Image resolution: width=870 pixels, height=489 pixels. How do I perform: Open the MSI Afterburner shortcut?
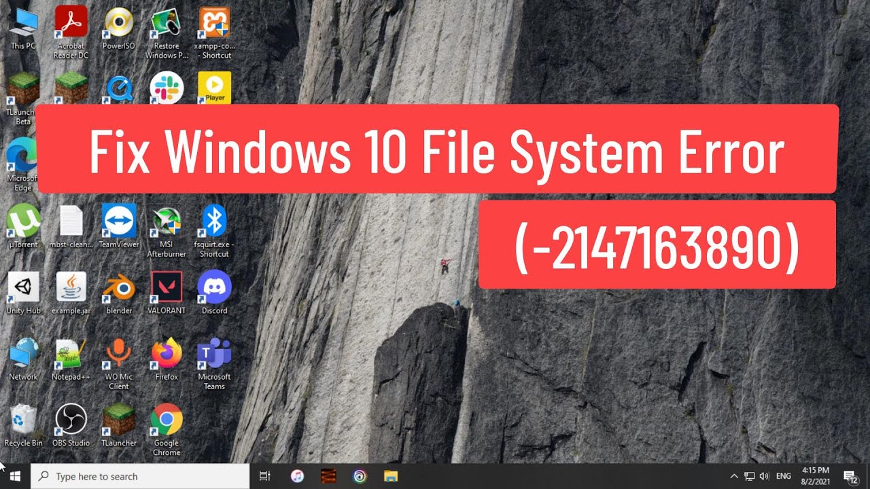(x=167, y=231)
